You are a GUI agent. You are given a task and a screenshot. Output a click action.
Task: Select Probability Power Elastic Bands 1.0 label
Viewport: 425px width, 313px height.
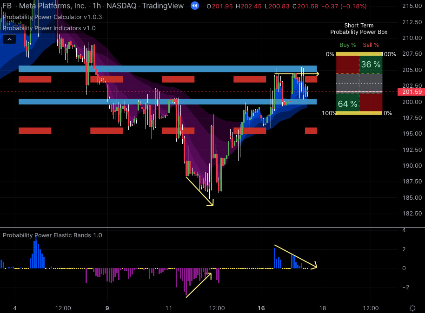pos(52,235)
